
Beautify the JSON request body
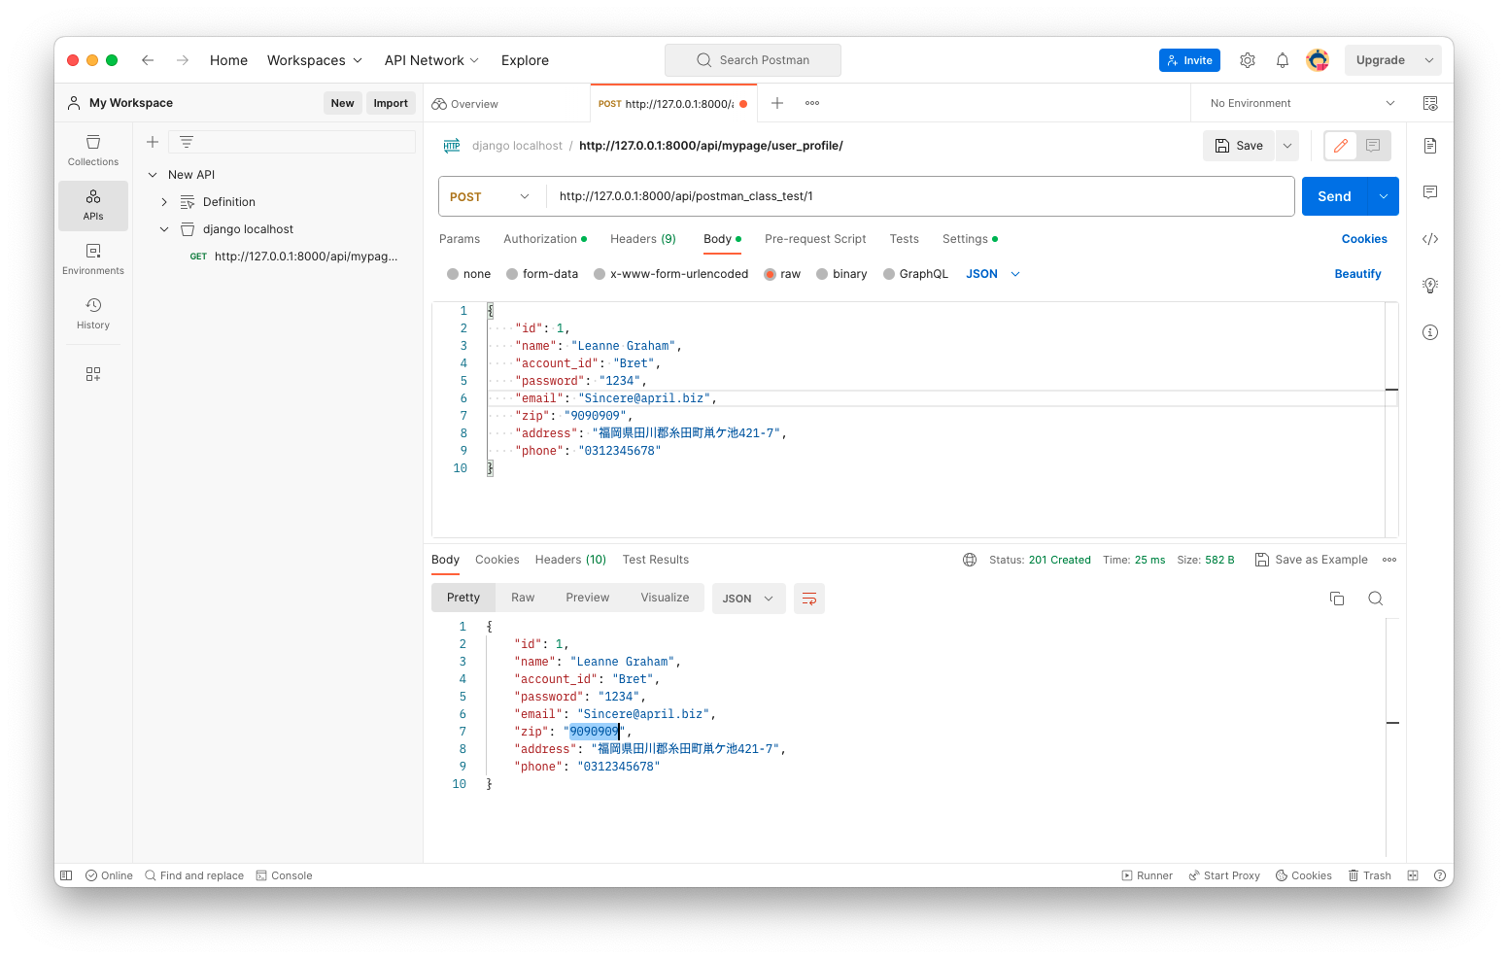[x=1357, y=273]
